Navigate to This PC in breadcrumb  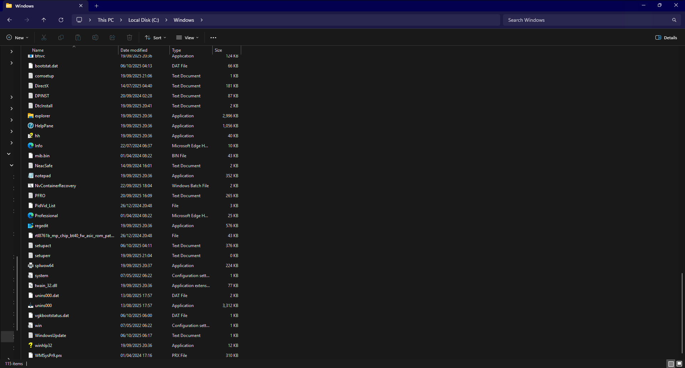(x=106, y=20)
